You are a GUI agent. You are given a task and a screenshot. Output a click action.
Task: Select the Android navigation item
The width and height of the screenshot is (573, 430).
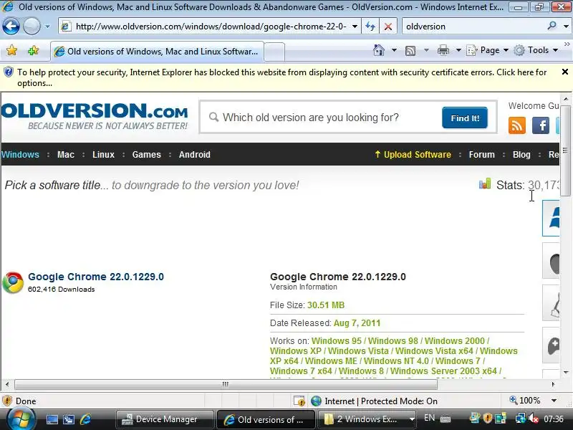pos(195,155)
